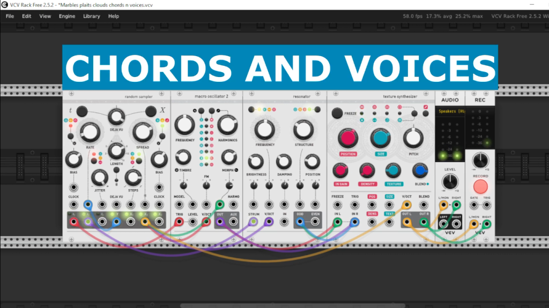Click the STRUM input jack on resonator
The width and height of the screenshot is (549, 308).
(x=253, y=221)
